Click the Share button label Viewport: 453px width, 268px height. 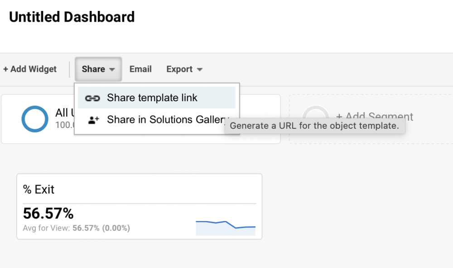(93, 69)
